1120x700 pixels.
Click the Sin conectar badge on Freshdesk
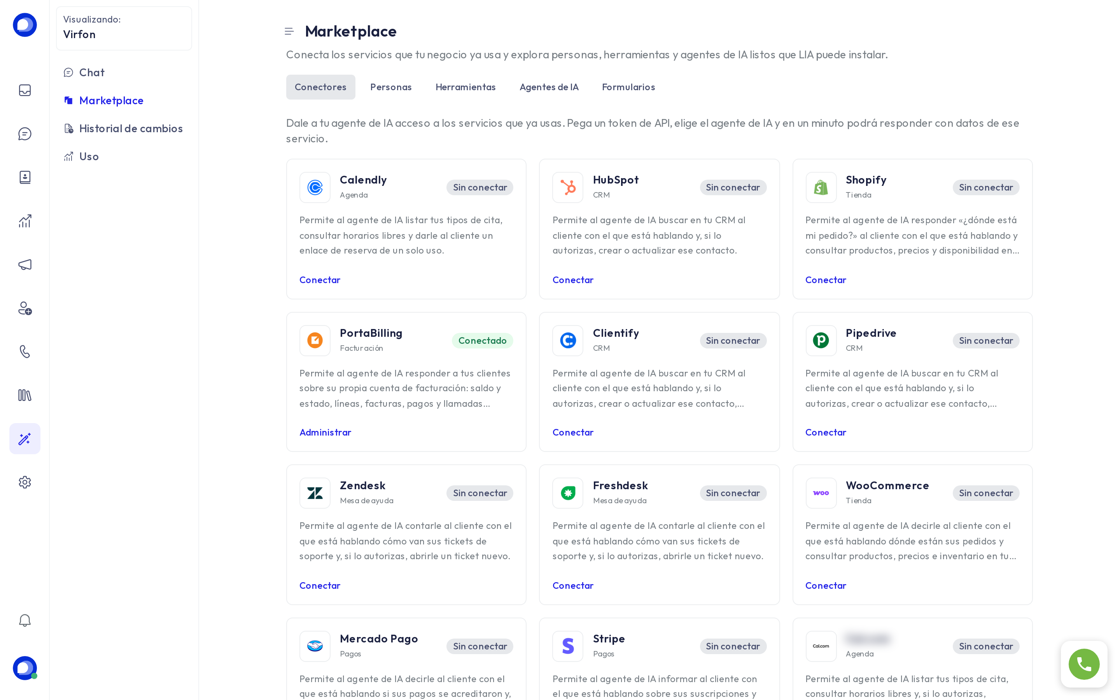(x=733, y=493)
